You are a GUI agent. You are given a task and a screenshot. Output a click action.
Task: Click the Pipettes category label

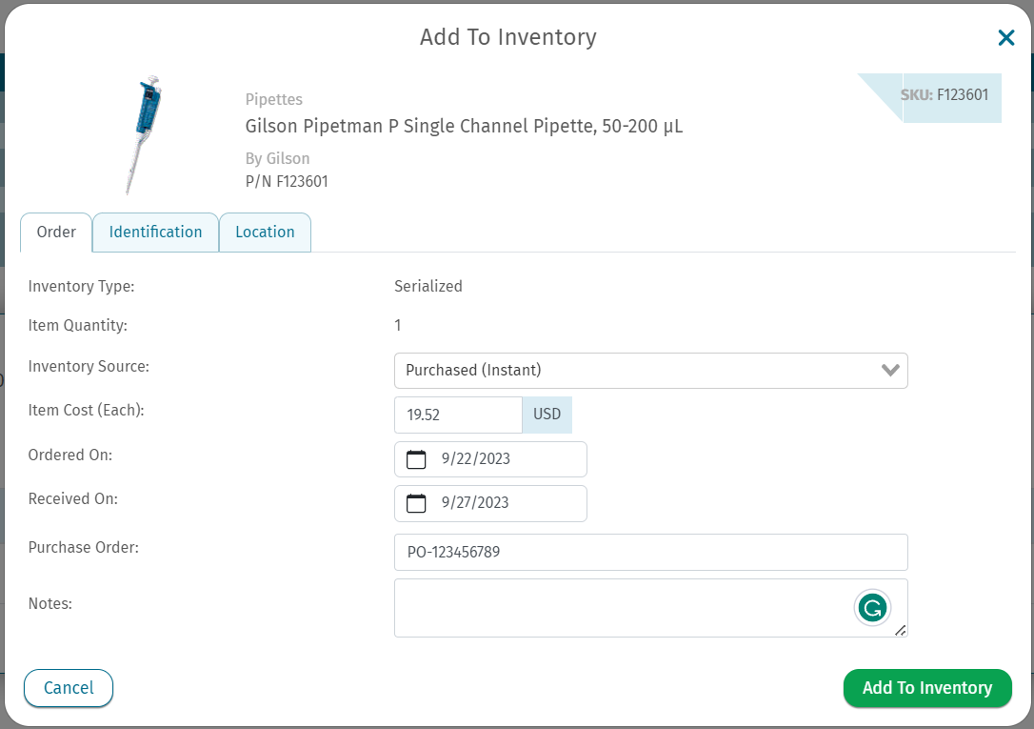pos(273,100)
